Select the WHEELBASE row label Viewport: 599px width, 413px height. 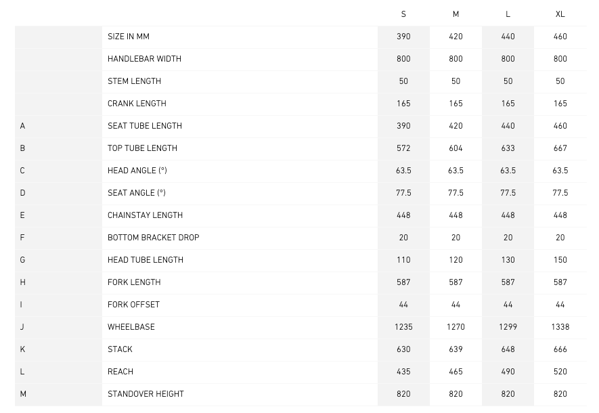pyautogui.click(x=131, y=327)
